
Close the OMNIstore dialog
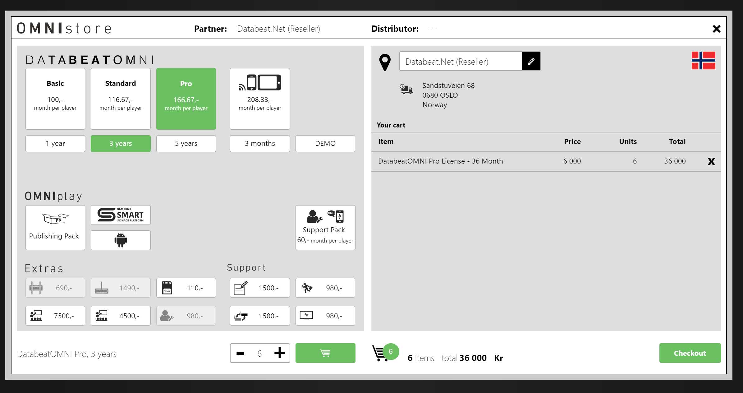716,29
